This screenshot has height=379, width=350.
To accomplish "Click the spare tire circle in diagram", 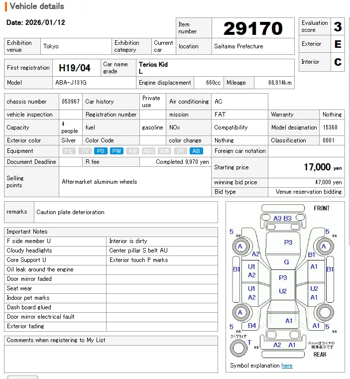I will (x=238, y=348).
